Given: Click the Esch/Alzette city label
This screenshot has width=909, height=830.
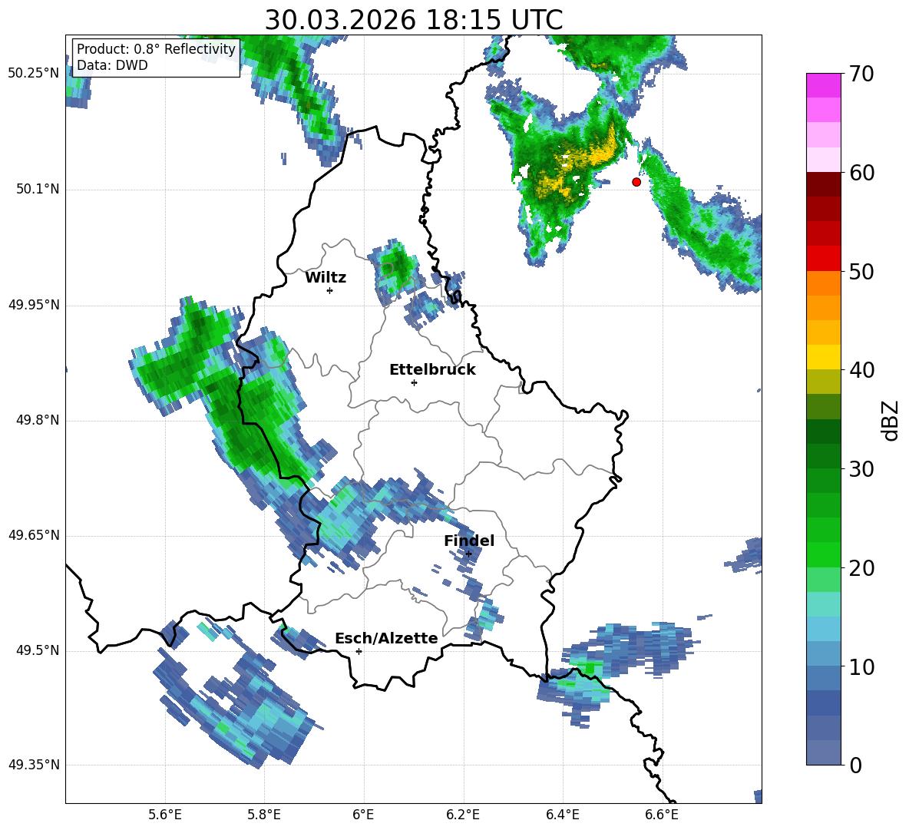Looking at the screenshot, I should click(387, 638).
